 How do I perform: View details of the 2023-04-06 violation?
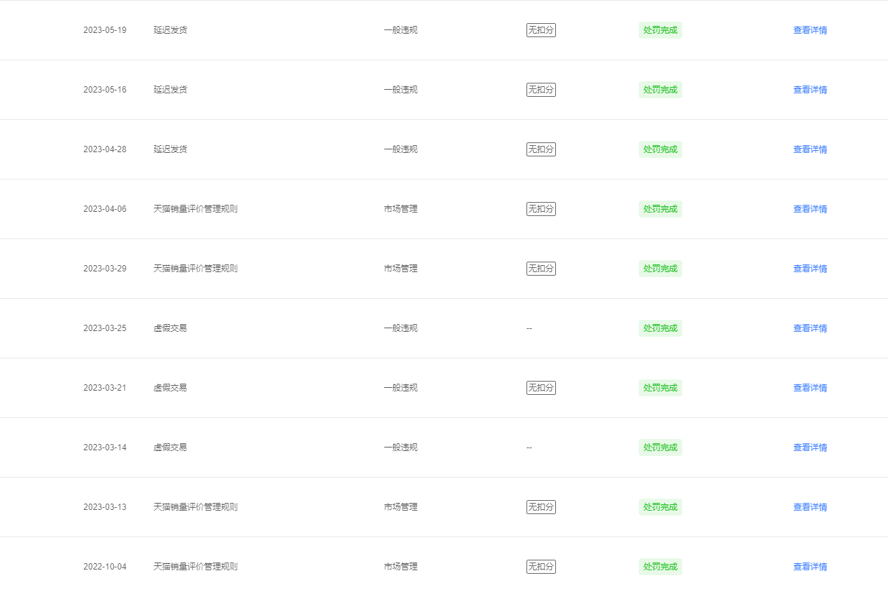(810, 209)
